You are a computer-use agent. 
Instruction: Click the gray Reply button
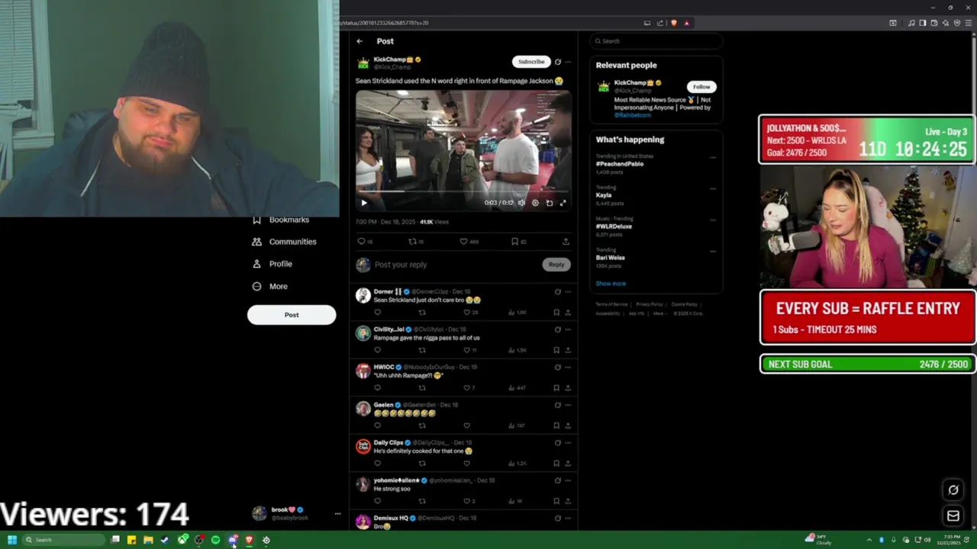pyautogui.click(x=556, y=265)
